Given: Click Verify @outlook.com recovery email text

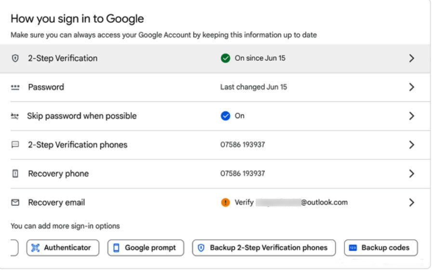Looking at the screenshot, I should (291, 203).
